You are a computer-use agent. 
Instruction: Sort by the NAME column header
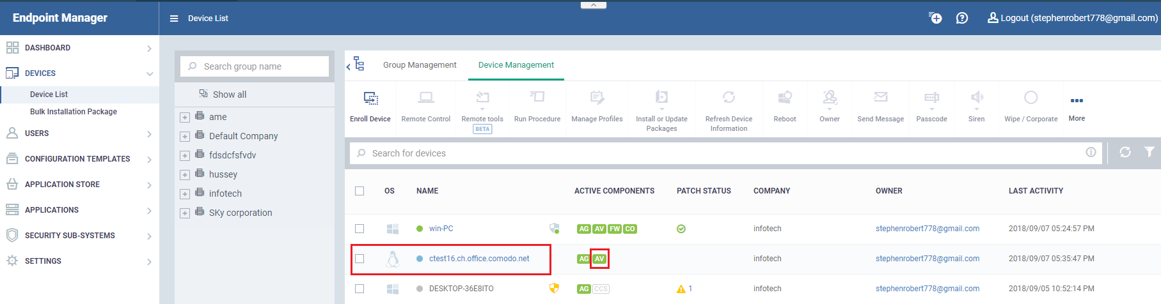427,191
